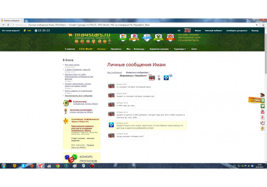The height and width of the screenshot is (187, 267).
Task: Click the browser back arrow
Action: point(3,25)
